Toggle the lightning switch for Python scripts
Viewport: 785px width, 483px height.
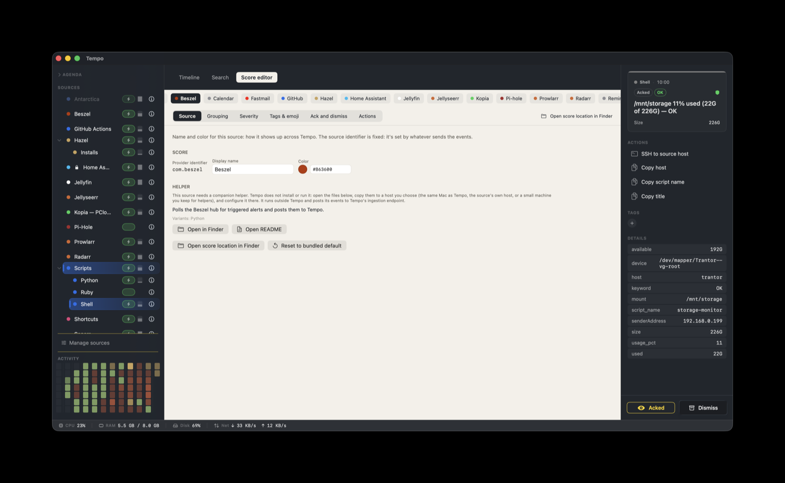(x=129, y=280)
